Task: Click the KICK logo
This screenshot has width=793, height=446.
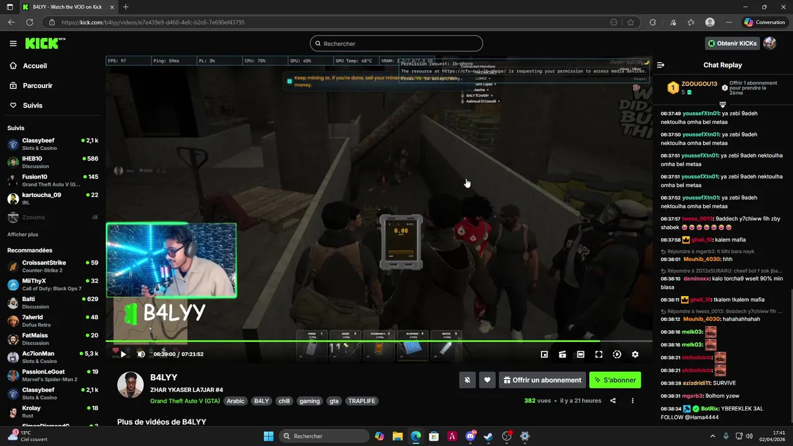Action: tap(45, 43)
